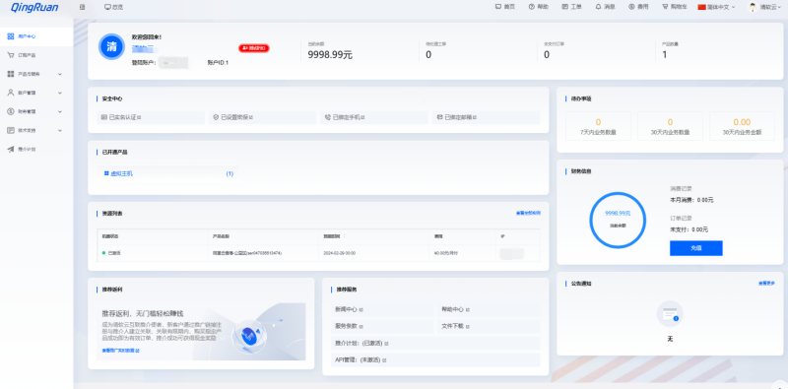Open 费用 billing in the top navigation
This screenshot has height=389, width=788.
tap(638, 7)
